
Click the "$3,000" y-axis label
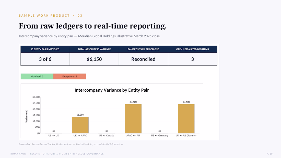[36, 97]
